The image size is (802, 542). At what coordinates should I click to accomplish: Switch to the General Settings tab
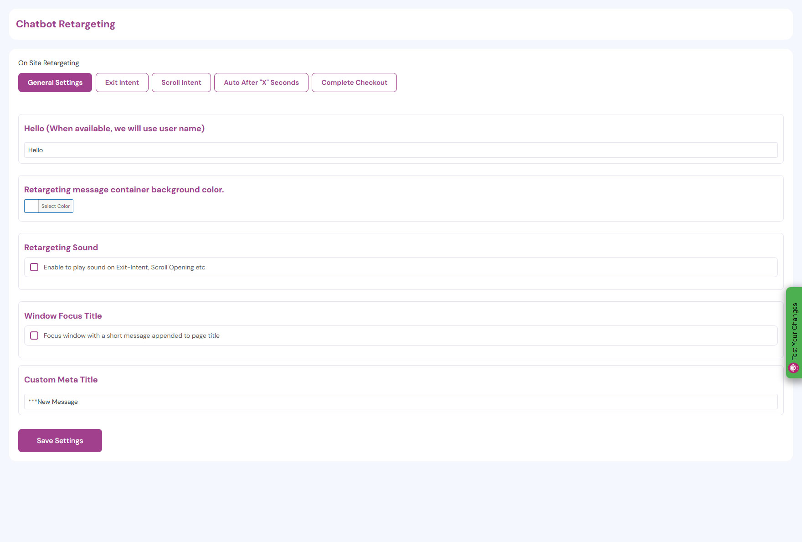pos(55,83)
